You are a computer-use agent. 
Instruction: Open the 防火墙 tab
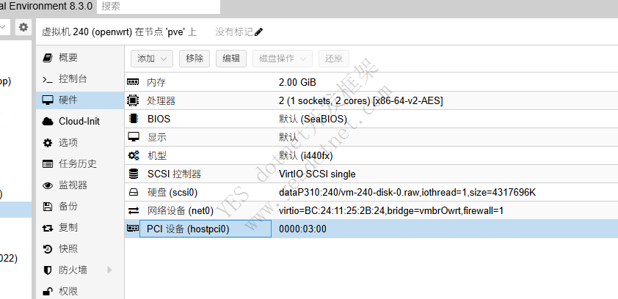pos(80,270)
